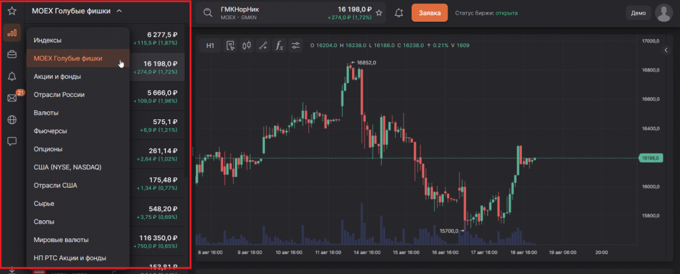Open the chat support icon
Image resolution: width=680 pixels, height=274 pixels.
[12, 141]
